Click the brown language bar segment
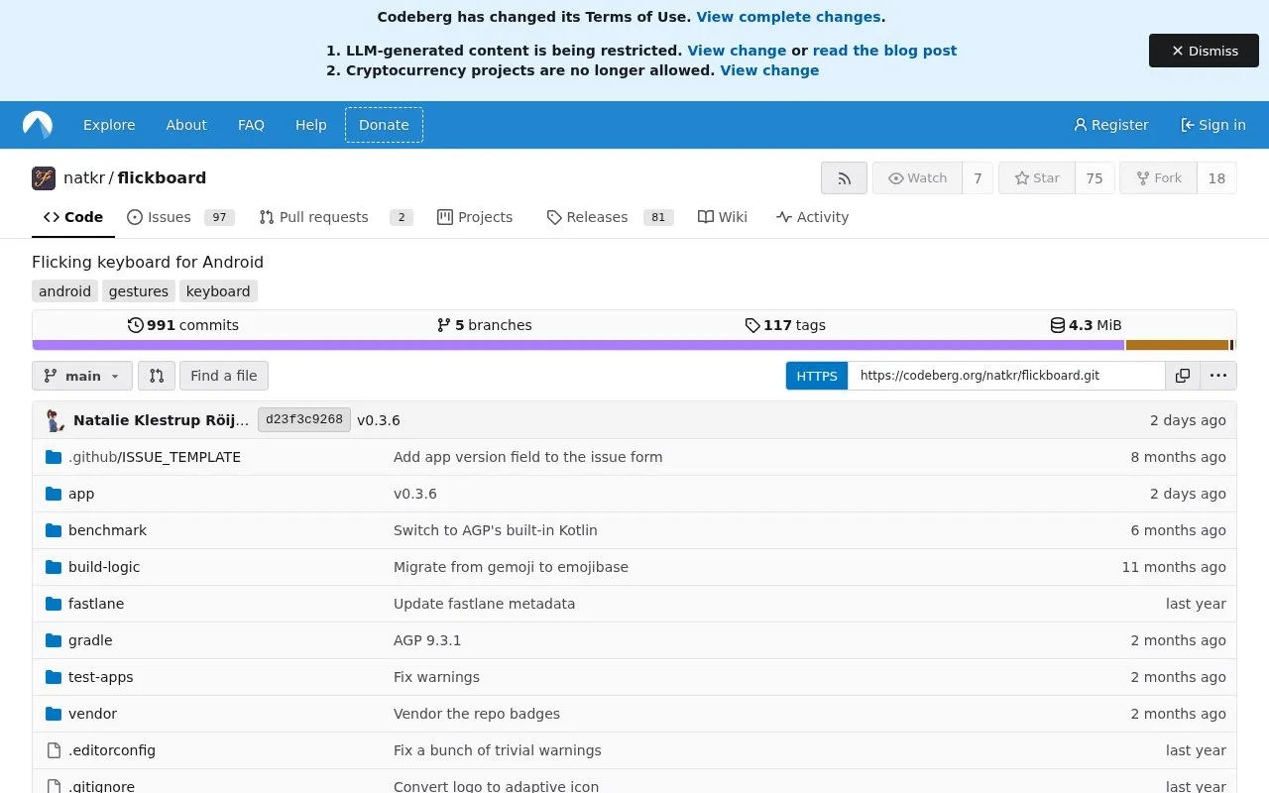The image size is (1269, 793). click(1178, 345)
